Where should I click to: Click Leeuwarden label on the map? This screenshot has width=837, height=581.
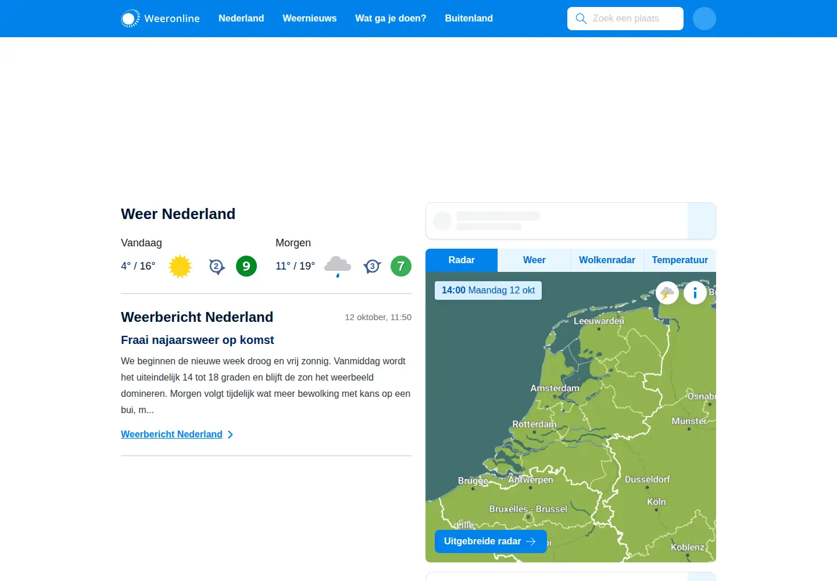tap(599, 321)
